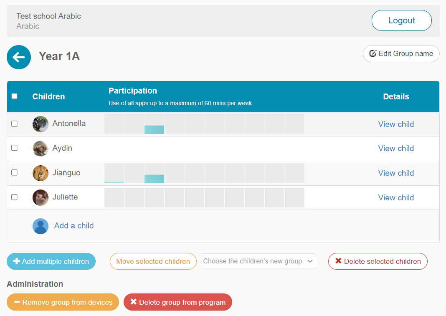This screenshot has width=446, height=316.
Task: Click Edit Group name button
Action: (x=401, y=54)
